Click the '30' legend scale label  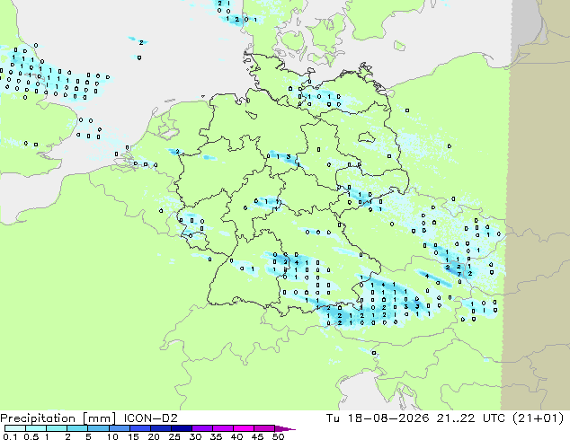click(x=195, y=436)
